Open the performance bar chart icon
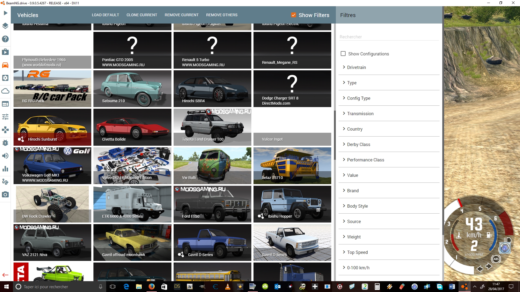Viewport: 520px width, 292px height. click(5, 169)
